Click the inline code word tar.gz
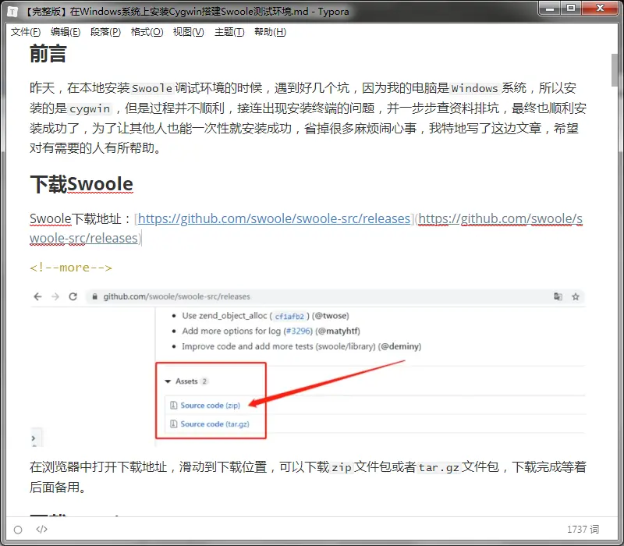This screenshot has height=546, width=624. 438,467
